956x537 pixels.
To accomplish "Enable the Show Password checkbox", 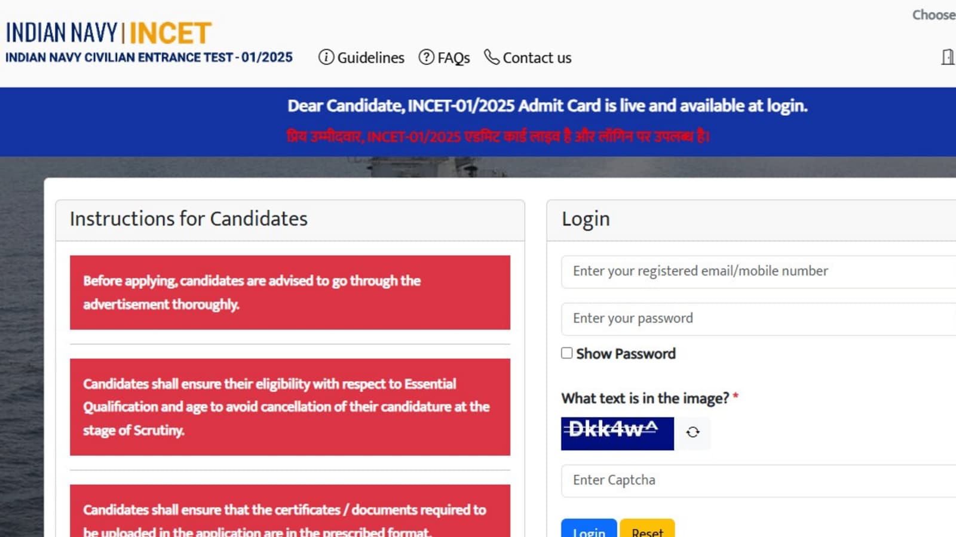I will tap(567, 353).
